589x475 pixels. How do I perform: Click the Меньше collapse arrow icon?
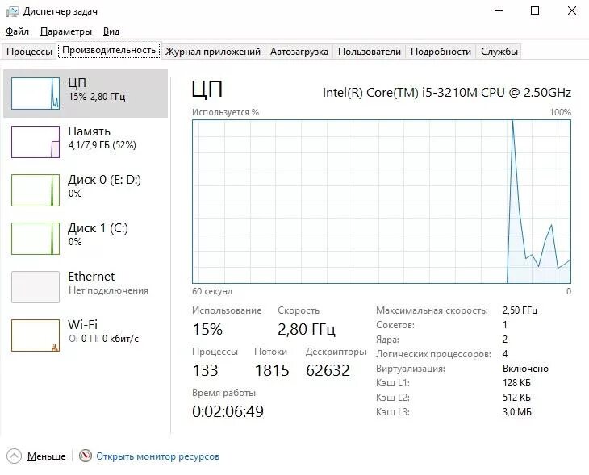[x=14, y=456]
